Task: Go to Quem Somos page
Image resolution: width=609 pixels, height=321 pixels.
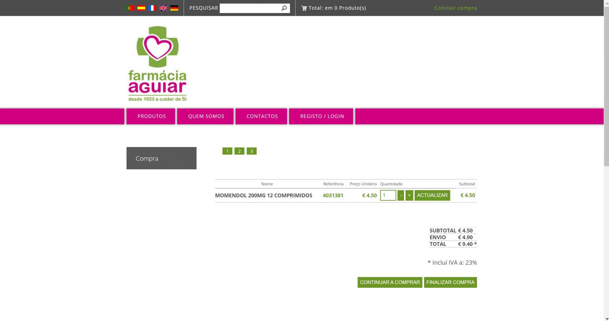Action: coord(206,116)
